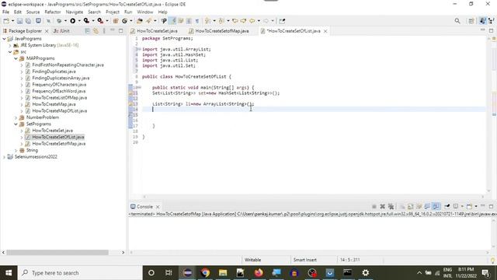Click the Windows search box in the taskbar
The width and height of the screenshot is (497, 280).
(80, 273)
